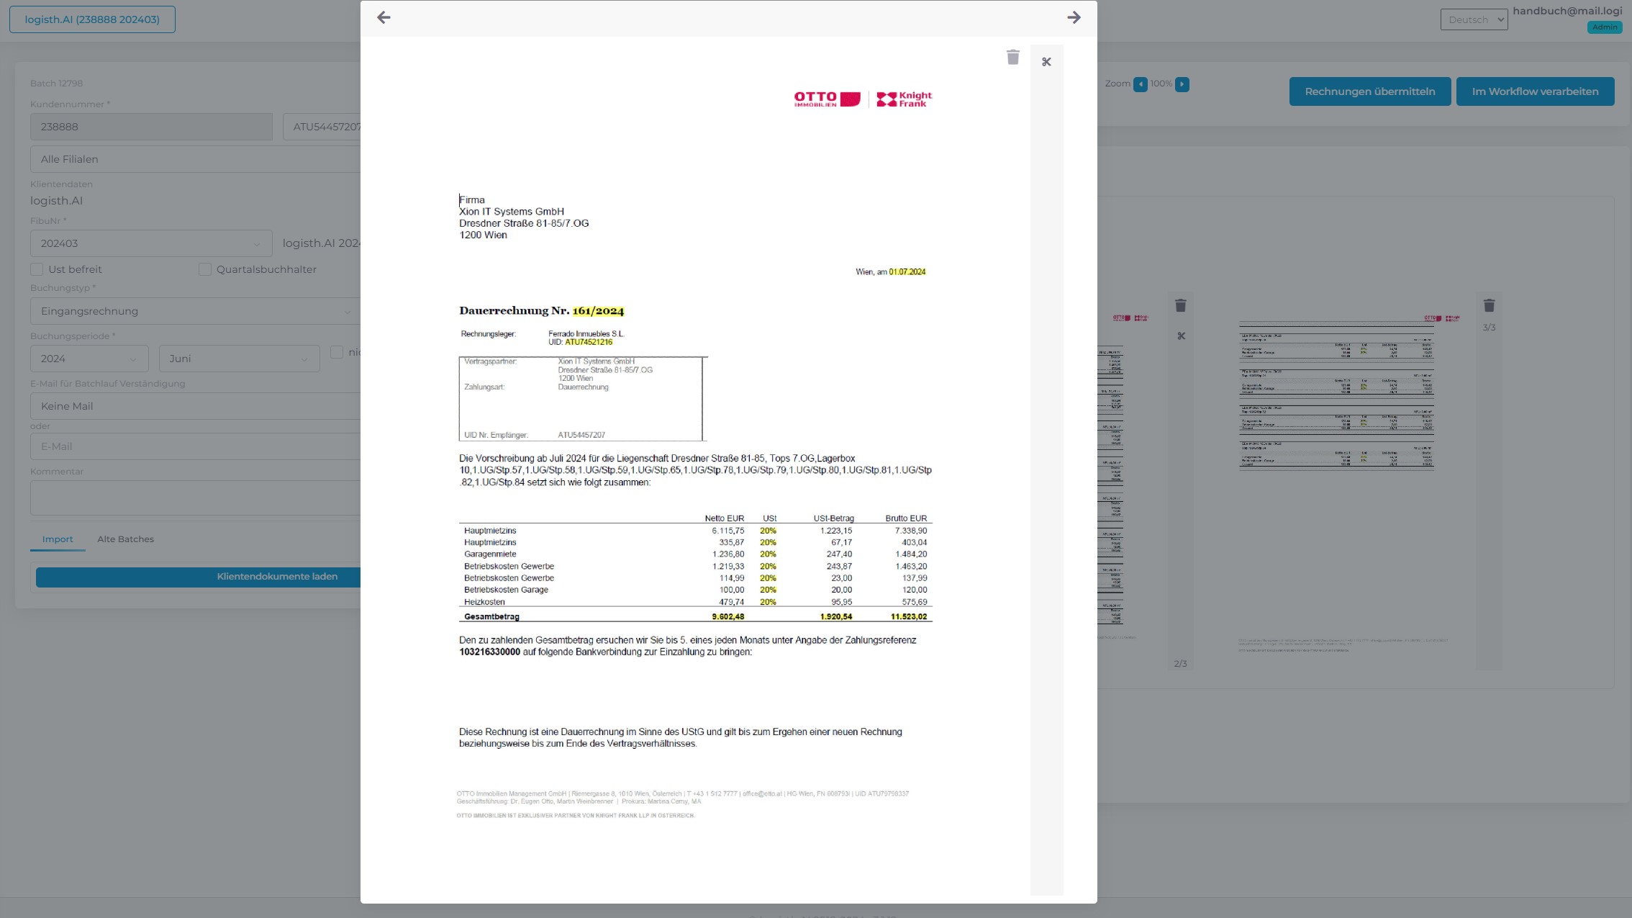The image size is (1632, 918).
Task: Click logisth.AI (238888 202403) button
Action: [x=92, y=19]
